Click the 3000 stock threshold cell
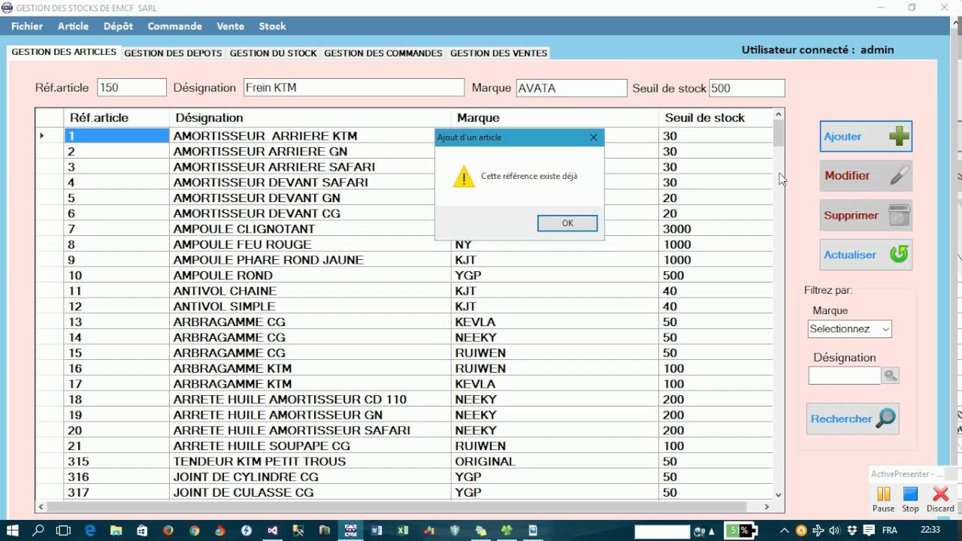This screenshot has width=962, height=541. (715, 229)
